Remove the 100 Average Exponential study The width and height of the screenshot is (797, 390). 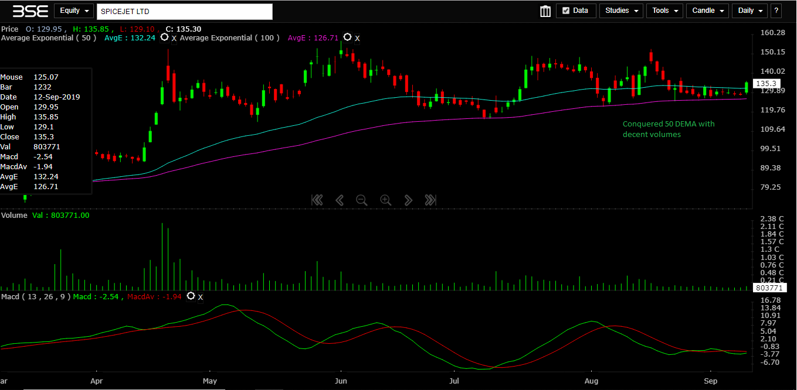click(357, 39)
